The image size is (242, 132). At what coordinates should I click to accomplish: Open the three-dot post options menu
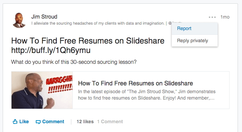click(212, 17)
